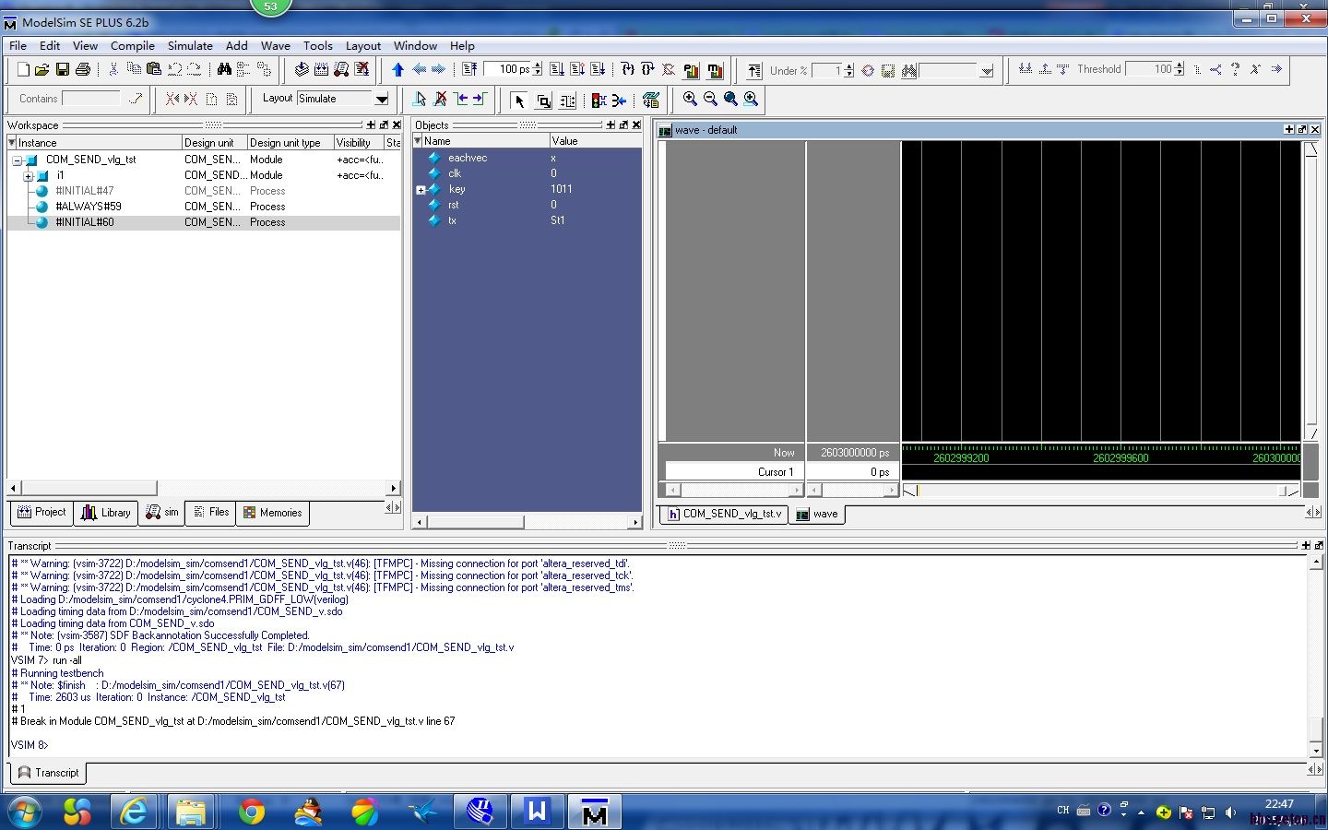The image size is (1328, 830).
Task: Click the Zoom Out magnifier icon
Action: (x=710, y=100)
